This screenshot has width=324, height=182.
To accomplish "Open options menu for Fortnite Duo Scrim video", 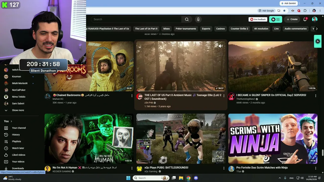I will click(x=316, y=168).
